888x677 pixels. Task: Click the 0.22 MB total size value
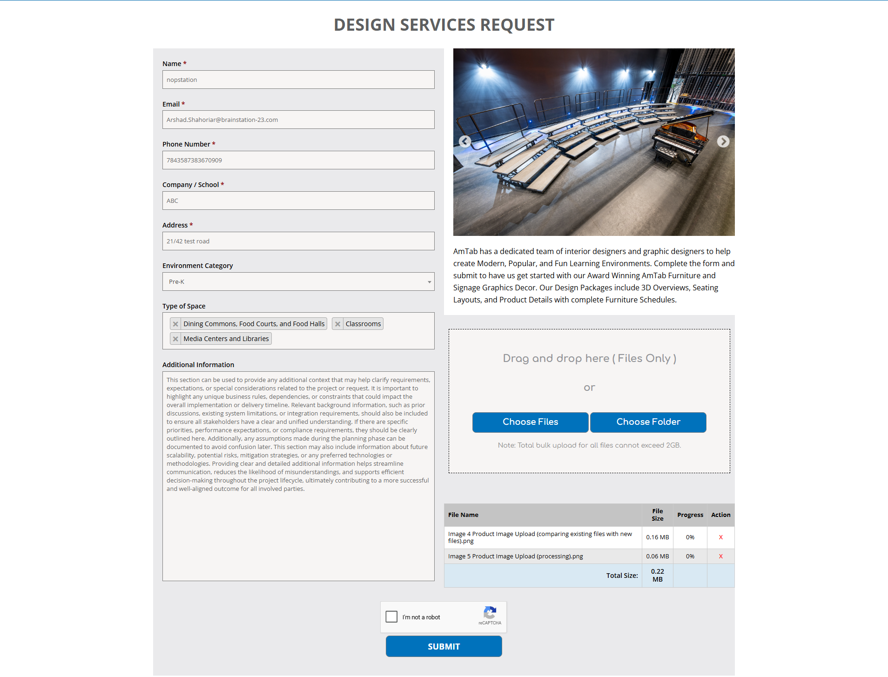coord(658,576)
